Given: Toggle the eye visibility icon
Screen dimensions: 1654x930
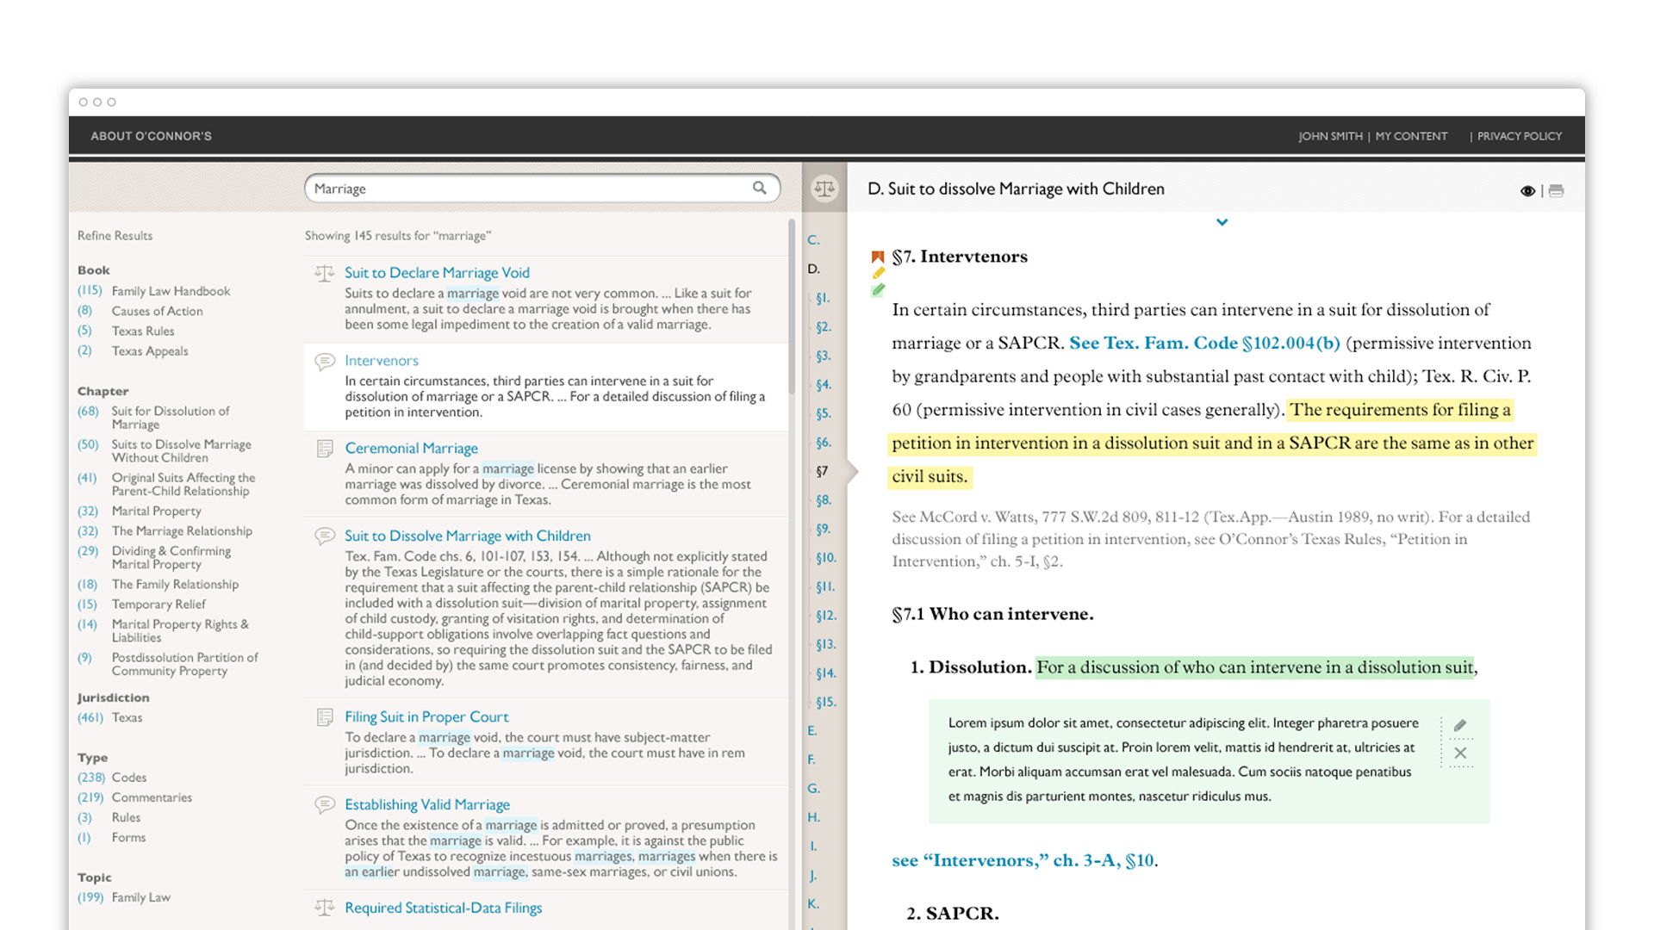Looking at the screenshot, I should (1527, 191).
